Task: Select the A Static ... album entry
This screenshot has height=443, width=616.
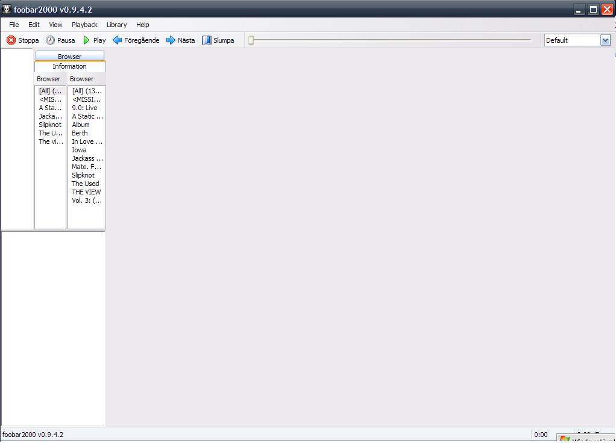Action: 87,116
